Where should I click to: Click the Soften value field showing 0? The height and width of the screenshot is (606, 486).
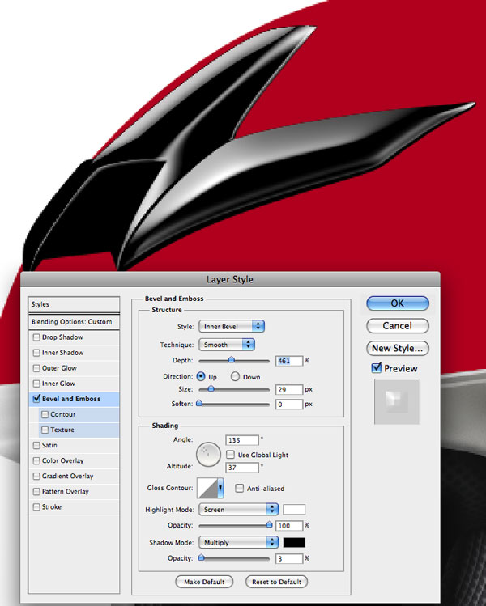tap(289, 405)
